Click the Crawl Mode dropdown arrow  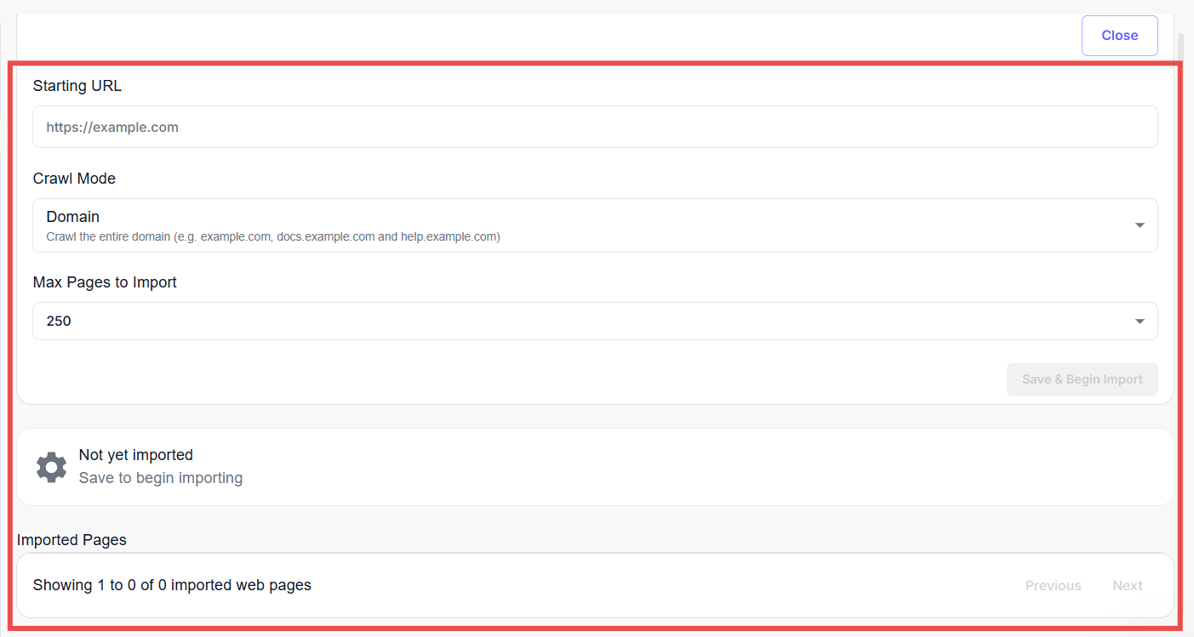click(x=1140, y=225)
